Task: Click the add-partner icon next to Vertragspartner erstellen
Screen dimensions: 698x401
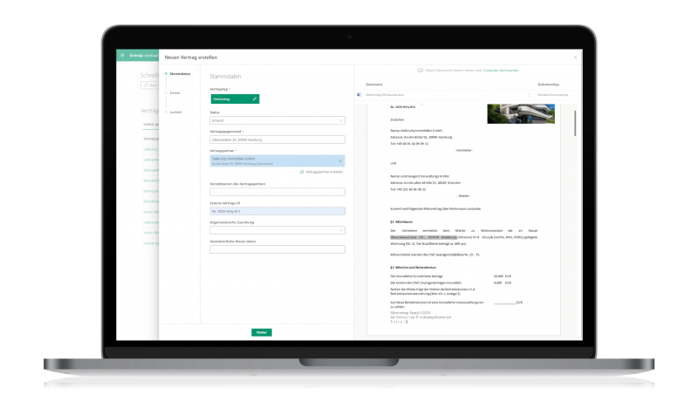Action: [x=301, y=172]
